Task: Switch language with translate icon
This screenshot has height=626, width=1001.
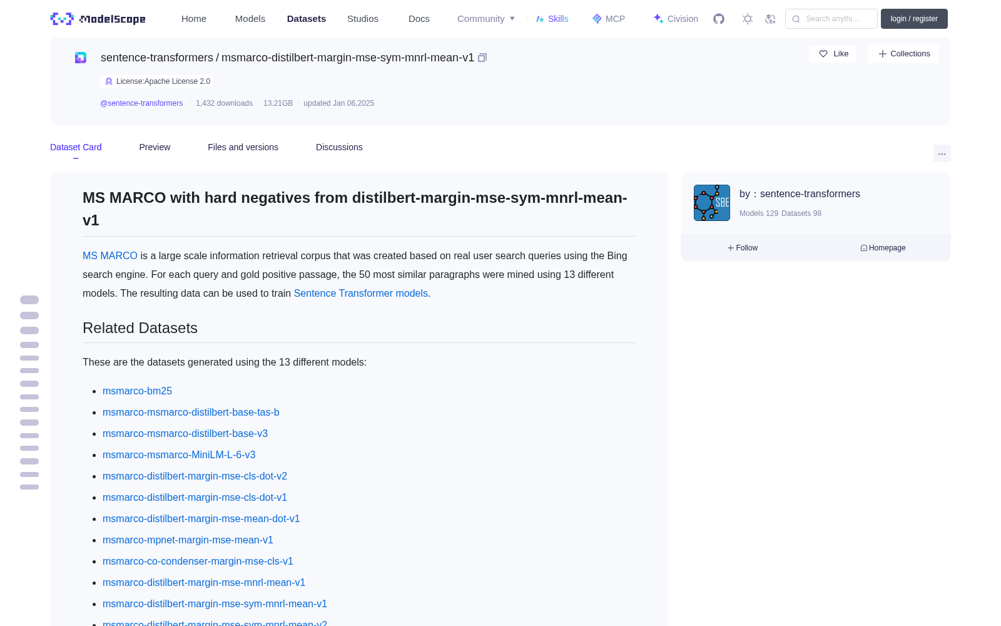Action: coord(770,19)
